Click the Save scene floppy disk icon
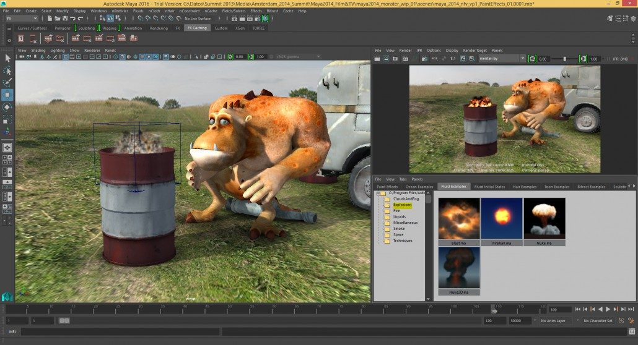This screenshot has width=638, height=345. tap(66, 19)
